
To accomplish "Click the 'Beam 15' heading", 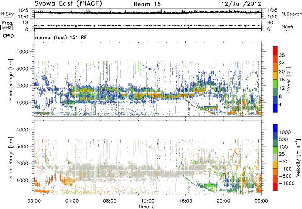I will pos(147,4).
